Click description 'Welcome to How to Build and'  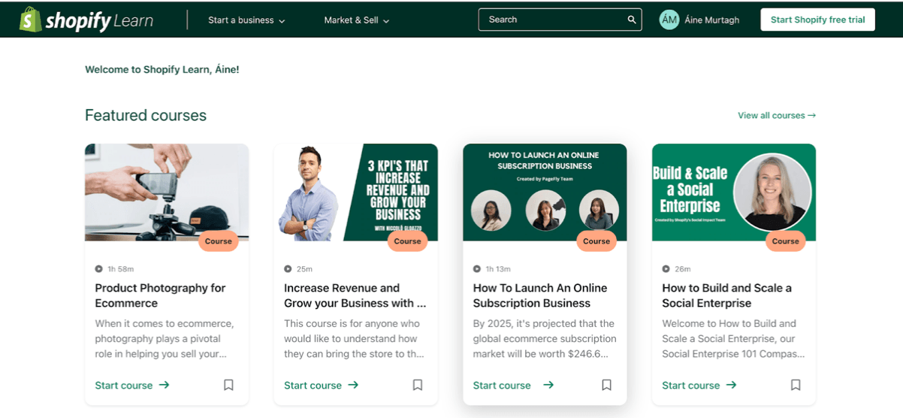click(733, 338)
